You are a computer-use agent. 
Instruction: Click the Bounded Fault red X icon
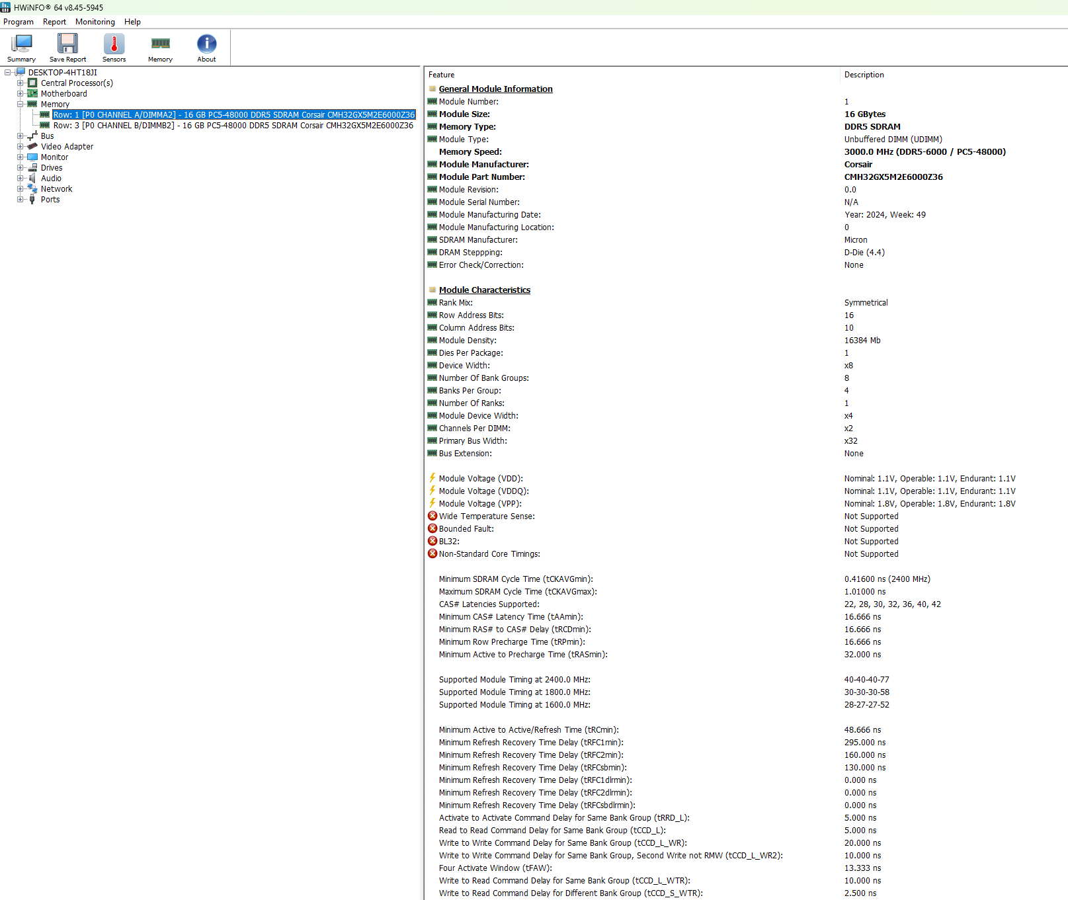(432, 528)
